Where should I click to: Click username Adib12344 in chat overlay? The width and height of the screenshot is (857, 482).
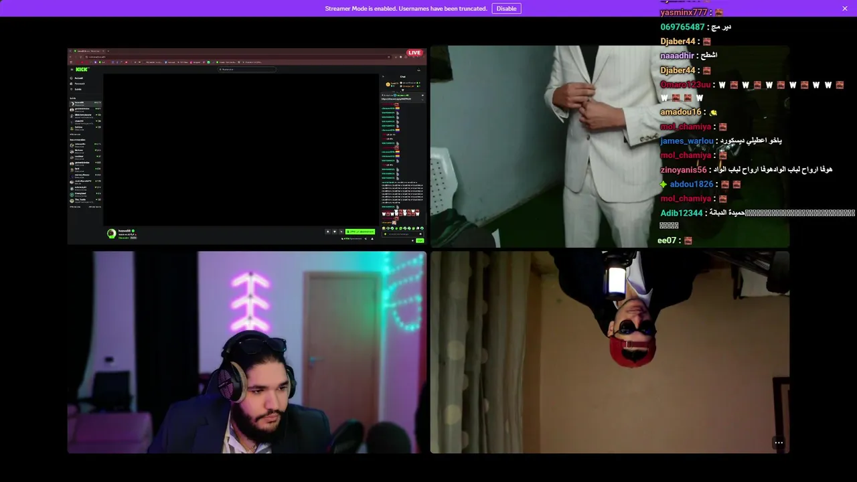pyautogui.click(x=682, y=213)
